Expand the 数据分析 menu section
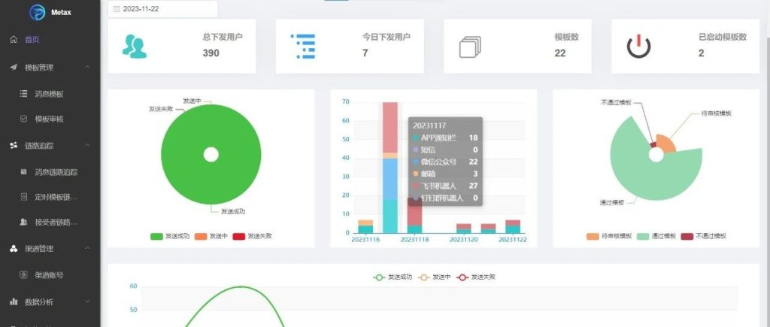 pos(88,301)
